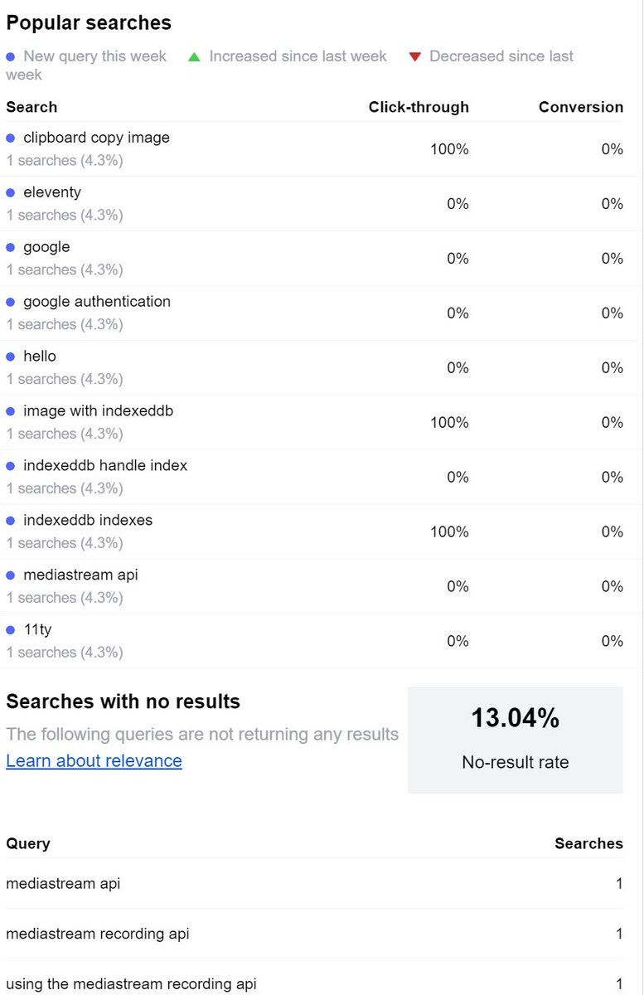Click the red 'Decreased since last week' triangle
Viewport: 644px width, 995px height.
click(x=415, y=56)
